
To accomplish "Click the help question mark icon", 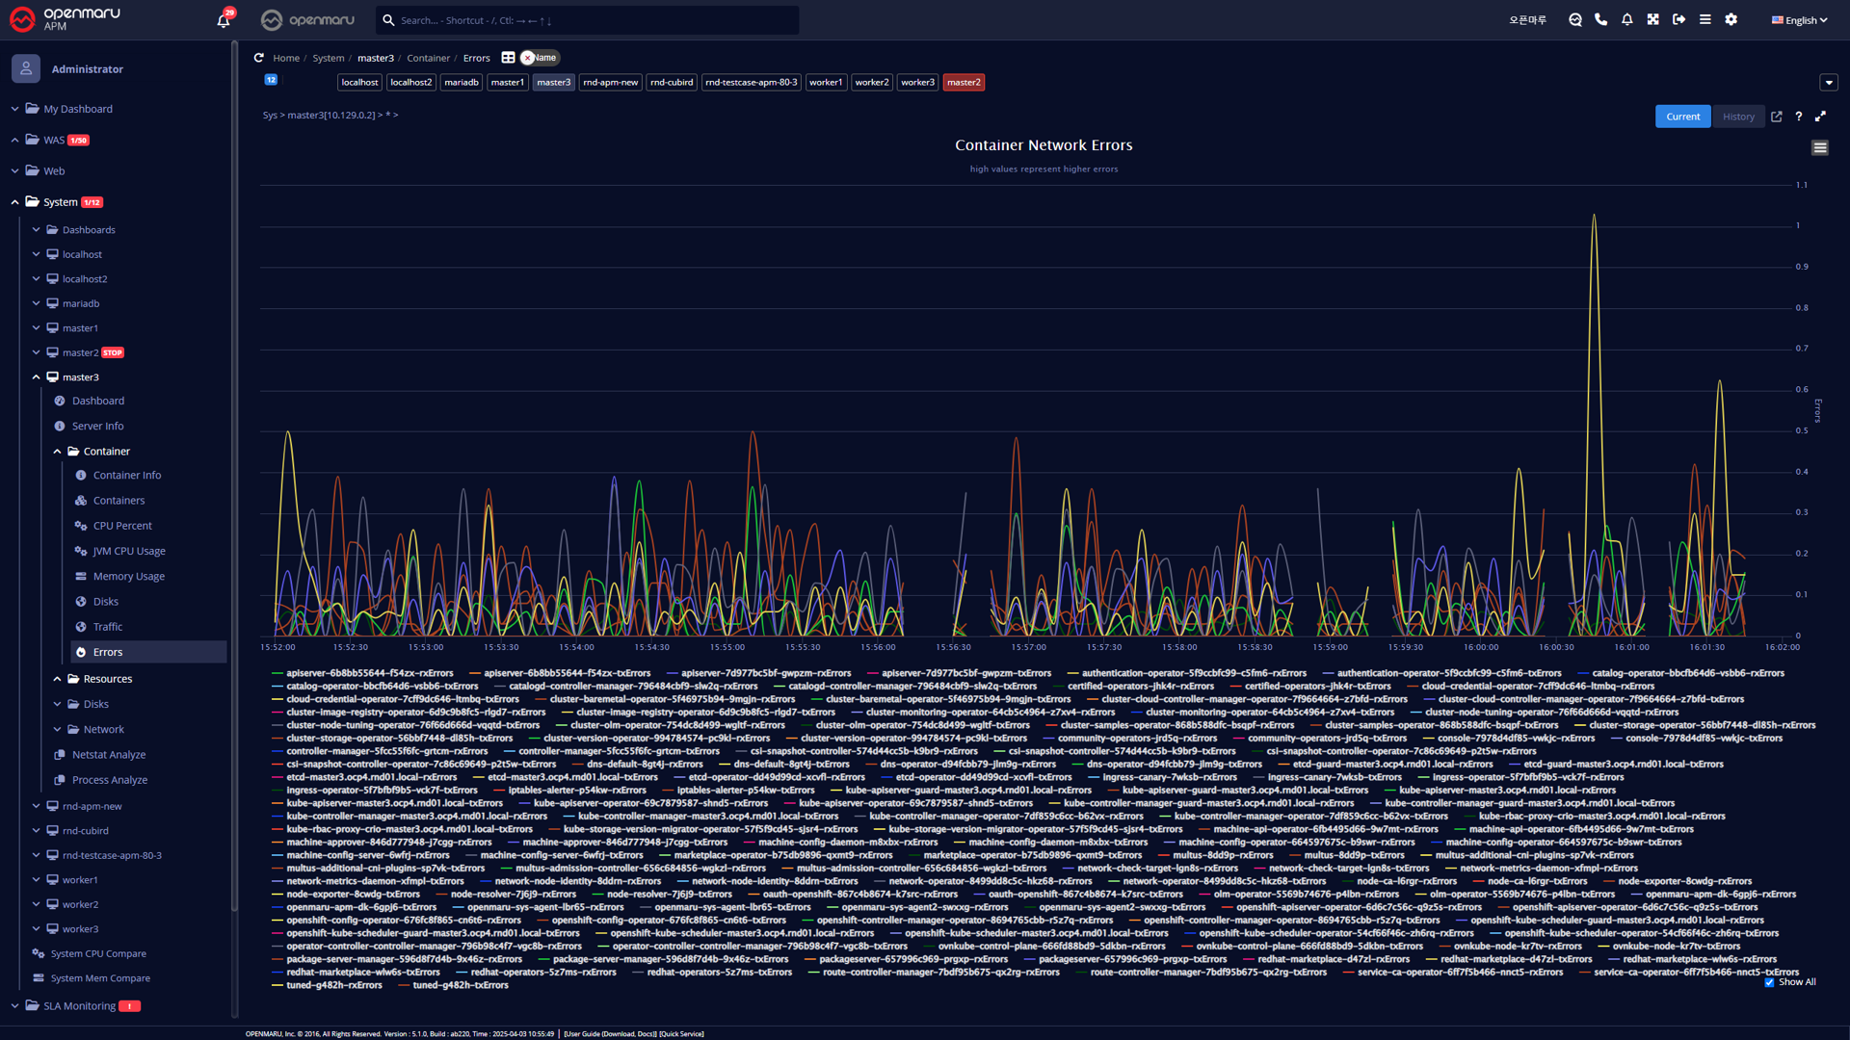I will (x=1798, y=117).
